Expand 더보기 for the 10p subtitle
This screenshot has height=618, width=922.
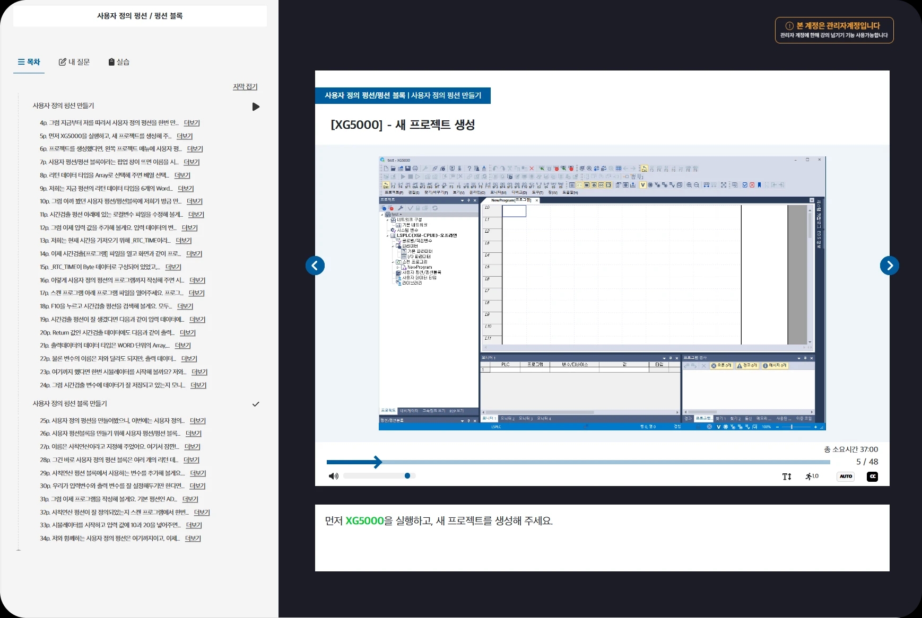coord(195,201)
